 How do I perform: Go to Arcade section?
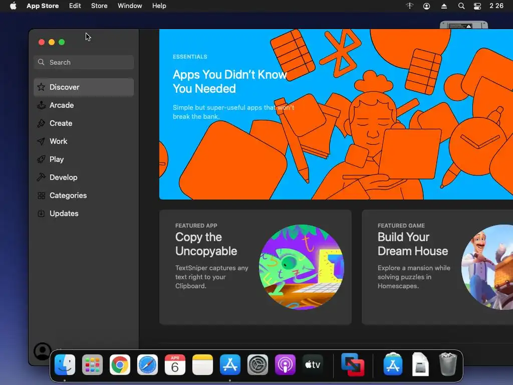pyautogui.click(x=84, y=105)
